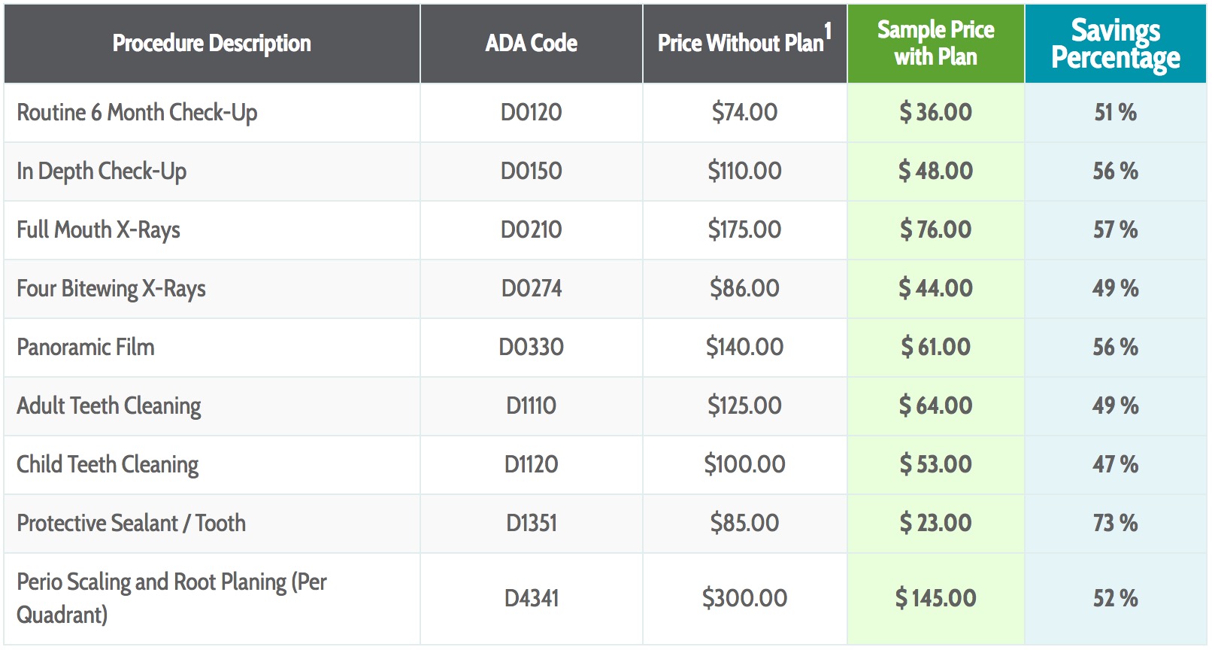Viewport: 1212px width, 650px height.
Task: Click the ADA Code column header
Action: (531, 44)
